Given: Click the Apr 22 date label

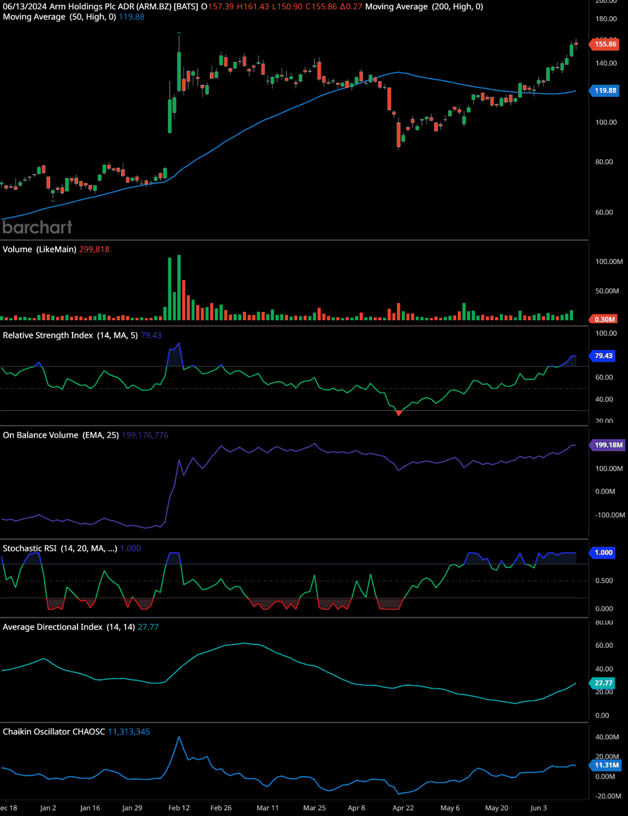Looking at the screenshot, I should 403,808.
